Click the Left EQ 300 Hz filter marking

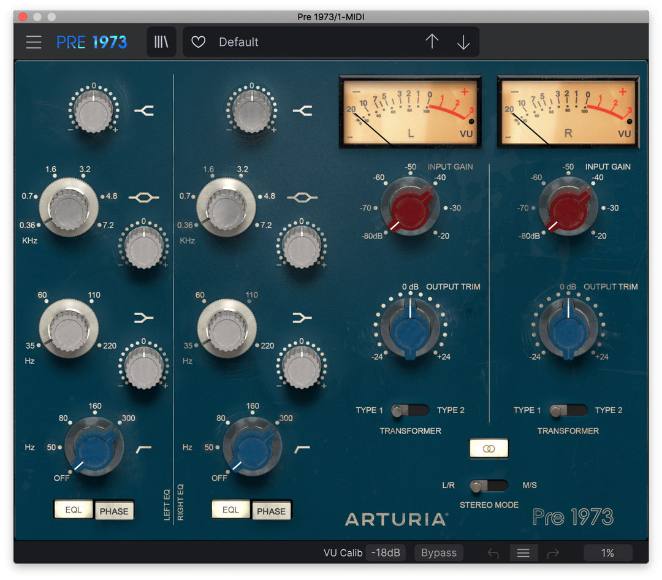(128, 418)
